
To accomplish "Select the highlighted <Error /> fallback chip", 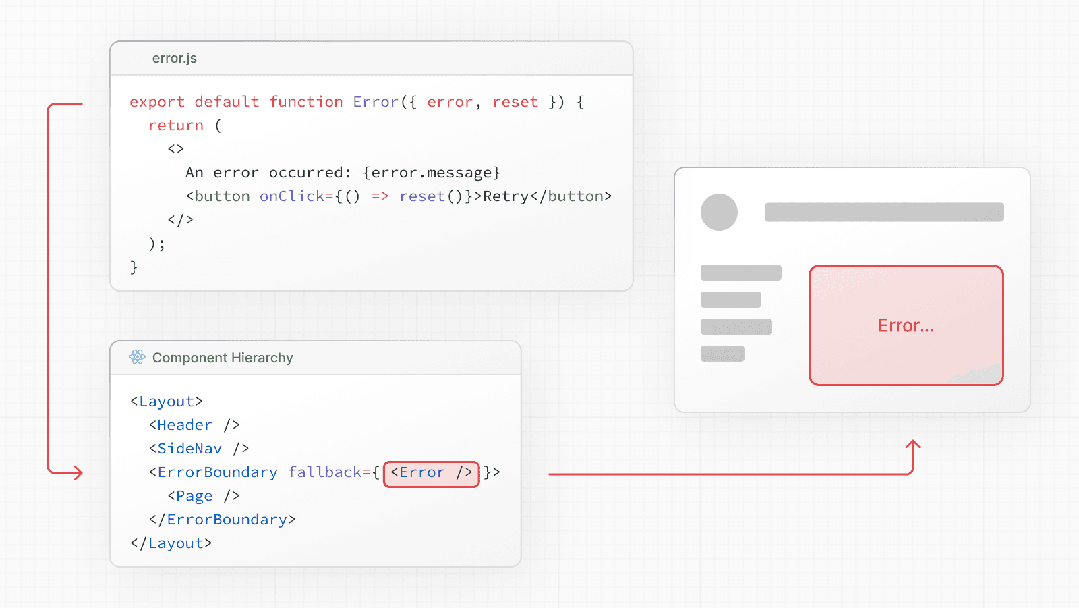I will click(431, 472).
